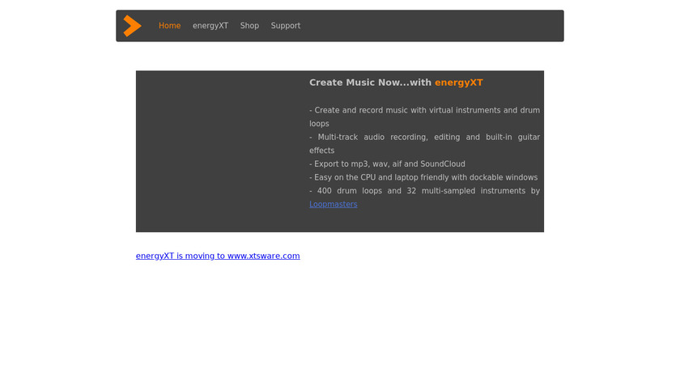Click the '400 drum loops and 32 multi-sampled' line
Screen dimensions: 680x382
424,191
